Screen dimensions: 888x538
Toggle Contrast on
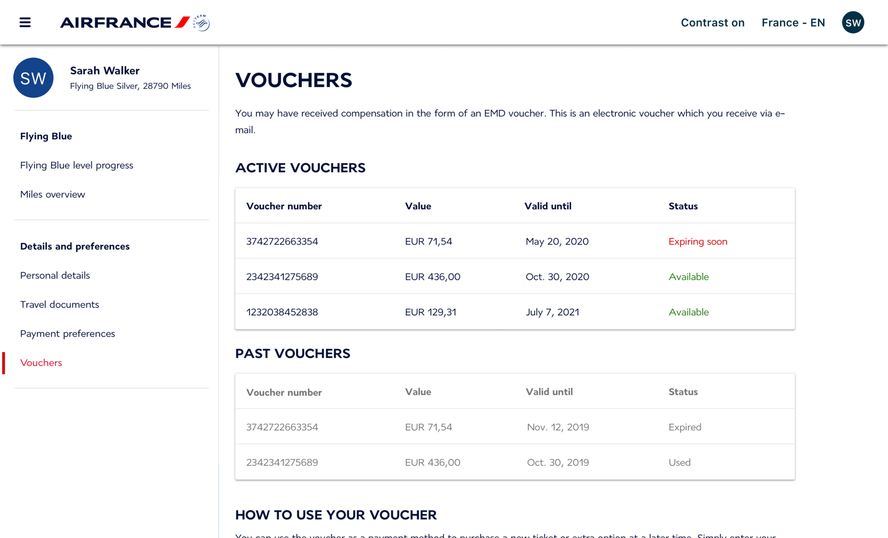click(712, 23)
